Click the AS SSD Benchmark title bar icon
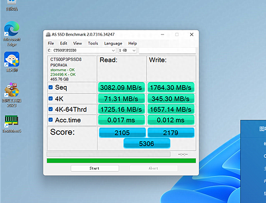The height and width of the screenshot is (203, 266). (x=48, y=34)
